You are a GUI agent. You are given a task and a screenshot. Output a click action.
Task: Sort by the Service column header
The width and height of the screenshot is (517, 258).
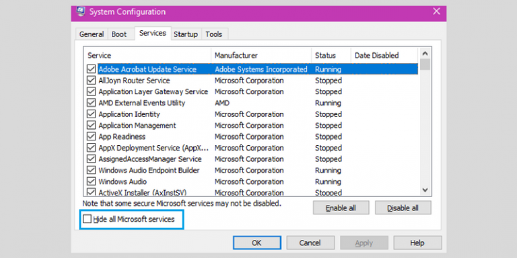point(147,55)
